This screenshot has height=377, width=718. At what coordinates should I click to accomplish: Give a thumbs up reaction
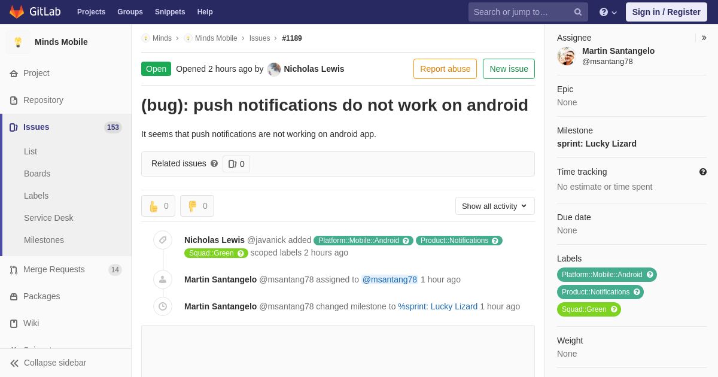(158, 206)
